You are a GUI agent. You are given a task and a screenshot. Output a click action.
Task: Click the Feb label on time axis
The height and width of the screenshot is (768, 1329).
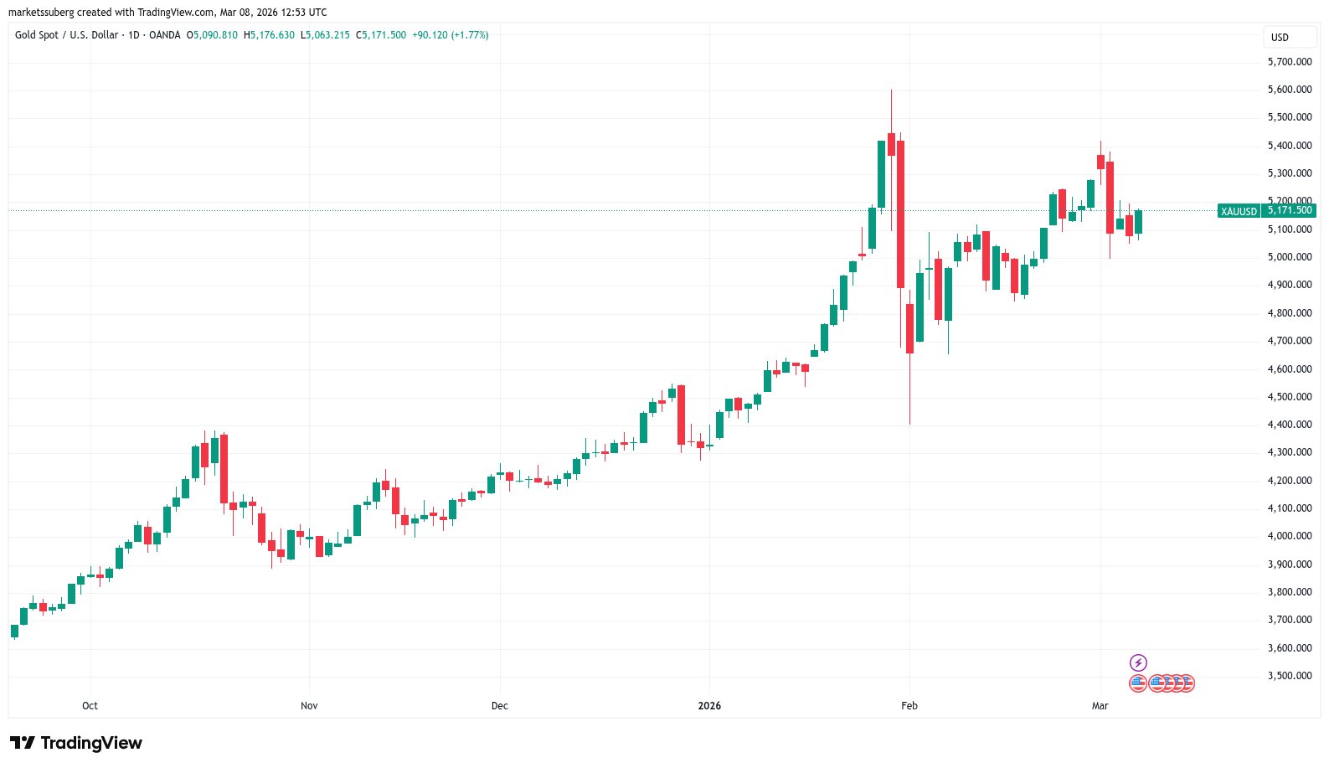[909, 706]
